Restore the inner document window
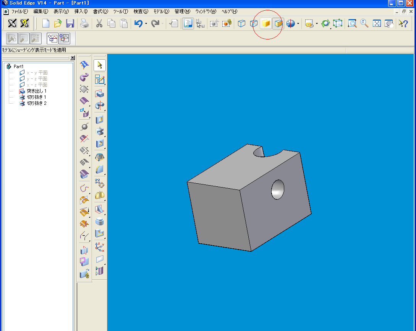416x331 pixels. (404, 11)
